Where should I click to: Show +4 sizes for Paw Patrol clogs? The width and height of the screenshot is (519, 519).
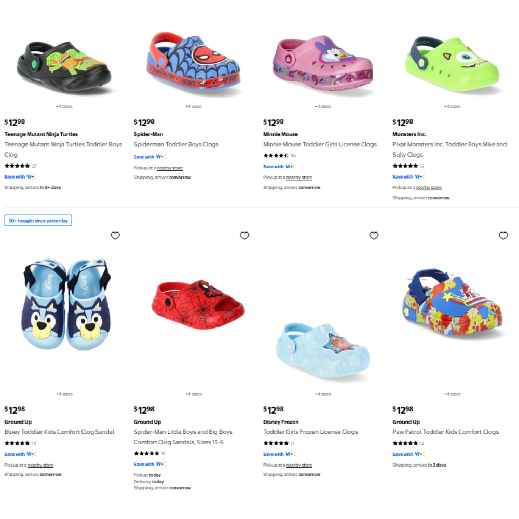tap(453, 394)
